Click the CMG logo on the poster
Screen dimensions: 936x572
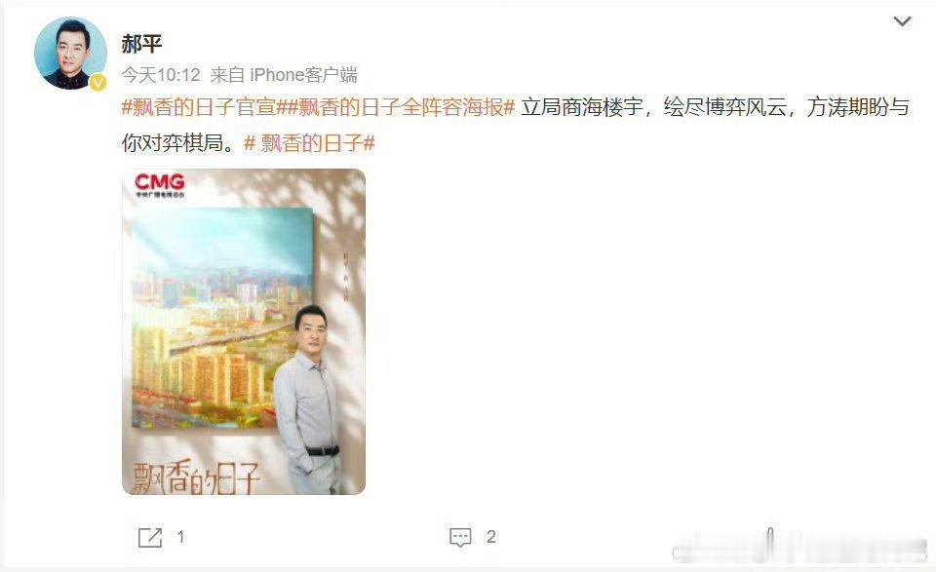click(159, 185)
